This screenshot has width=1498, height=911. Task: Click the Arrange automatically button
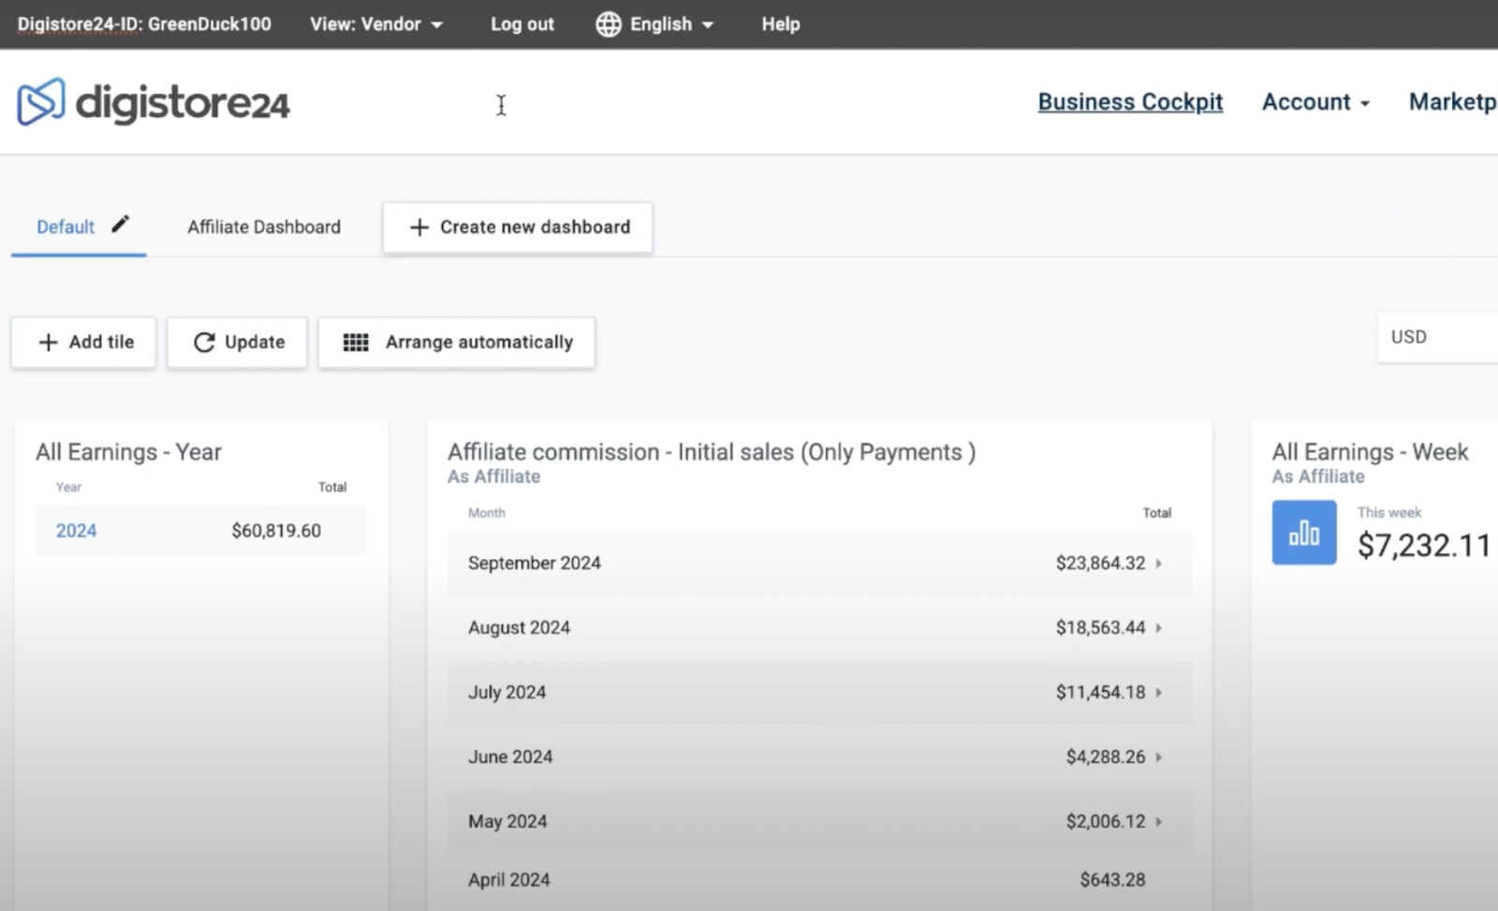point(457,343)
